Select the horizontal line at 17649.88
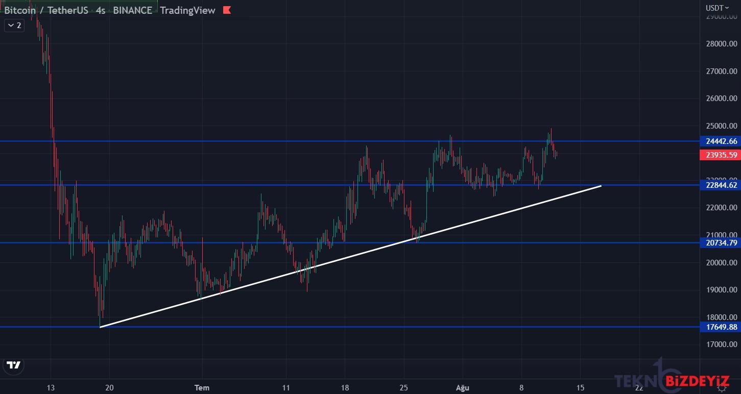Viewport: 741px width, 394px height. [350, 327]
